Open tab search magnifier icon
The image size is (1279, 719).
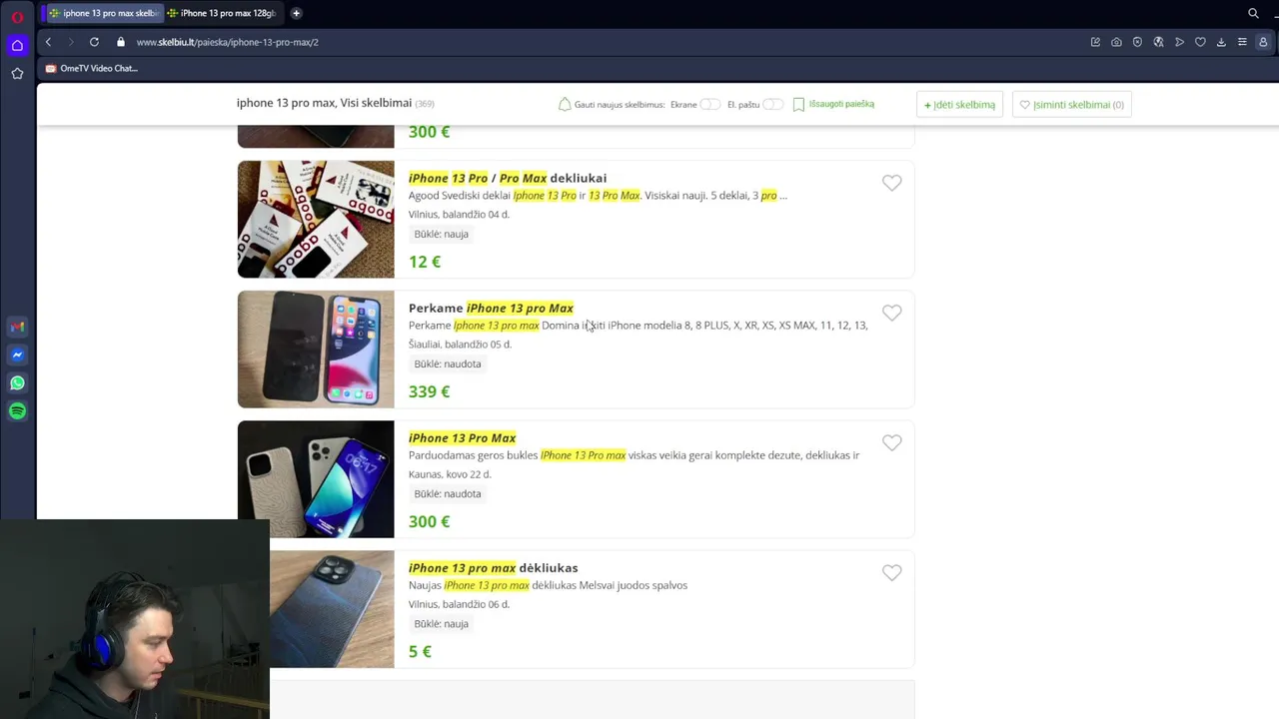pos(1253,13)
